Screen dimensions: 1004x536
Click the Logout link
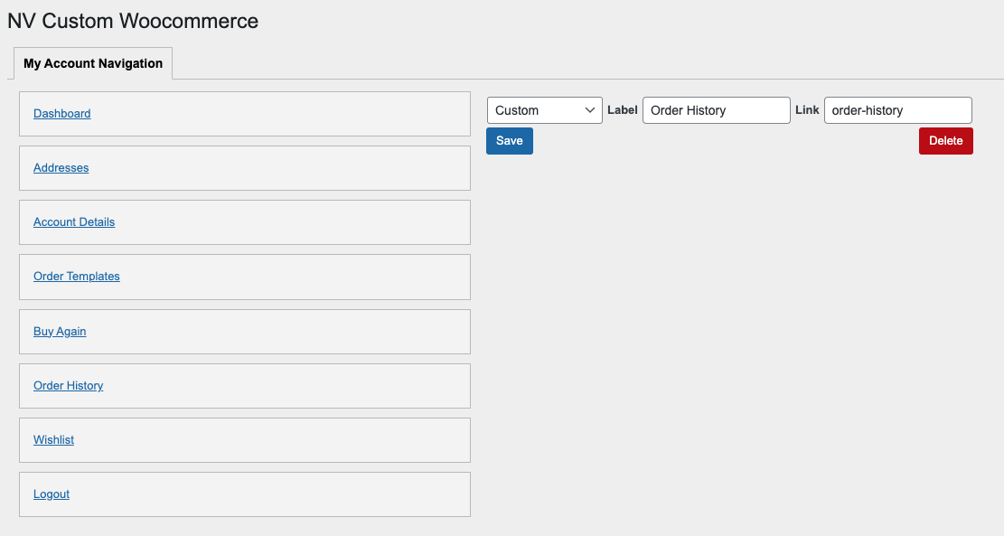52,494
